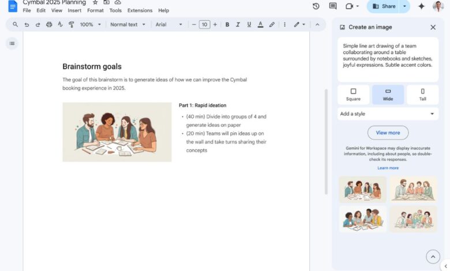Open the text color picker
The image size is (450, 271).
(x=260, y=25)
